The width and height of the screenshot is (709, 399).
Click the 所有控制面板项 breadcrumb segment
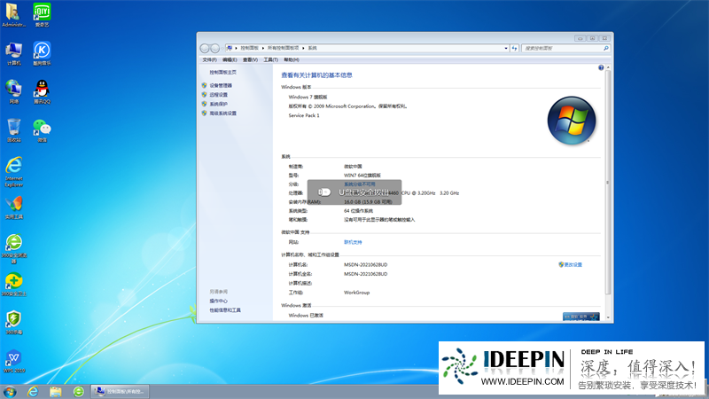coord(283,48)
